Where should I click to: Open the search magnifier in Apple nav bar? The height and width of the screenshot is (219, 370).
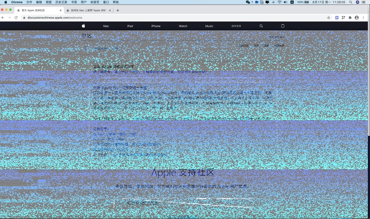pyautogui.click(x=261, y=26)
